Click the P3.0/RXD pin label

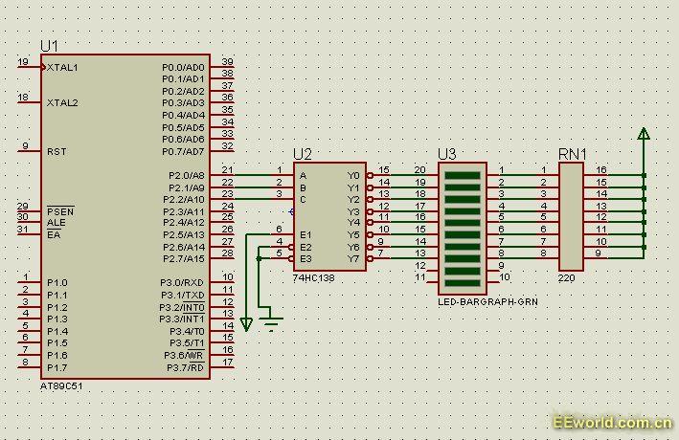182,283
